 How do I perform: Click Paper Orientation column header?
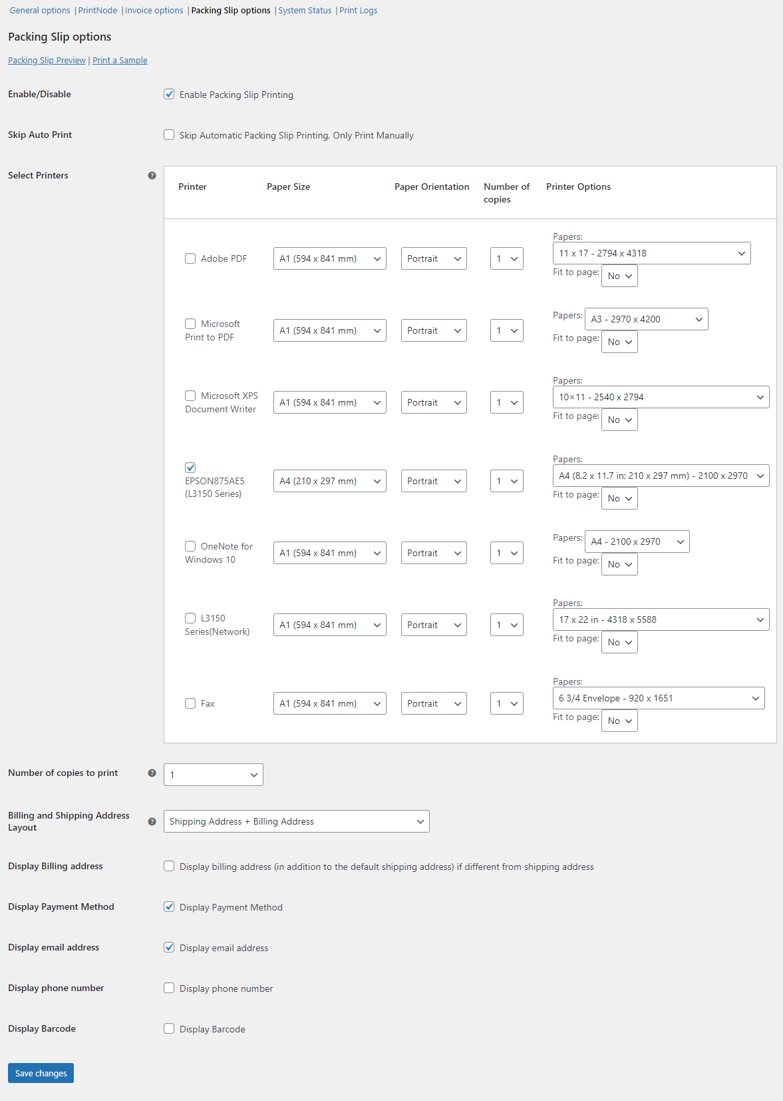[x=432, y=187]
